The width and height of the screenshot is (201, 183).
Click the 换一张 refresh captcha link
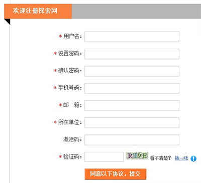[x=181, y=158]
